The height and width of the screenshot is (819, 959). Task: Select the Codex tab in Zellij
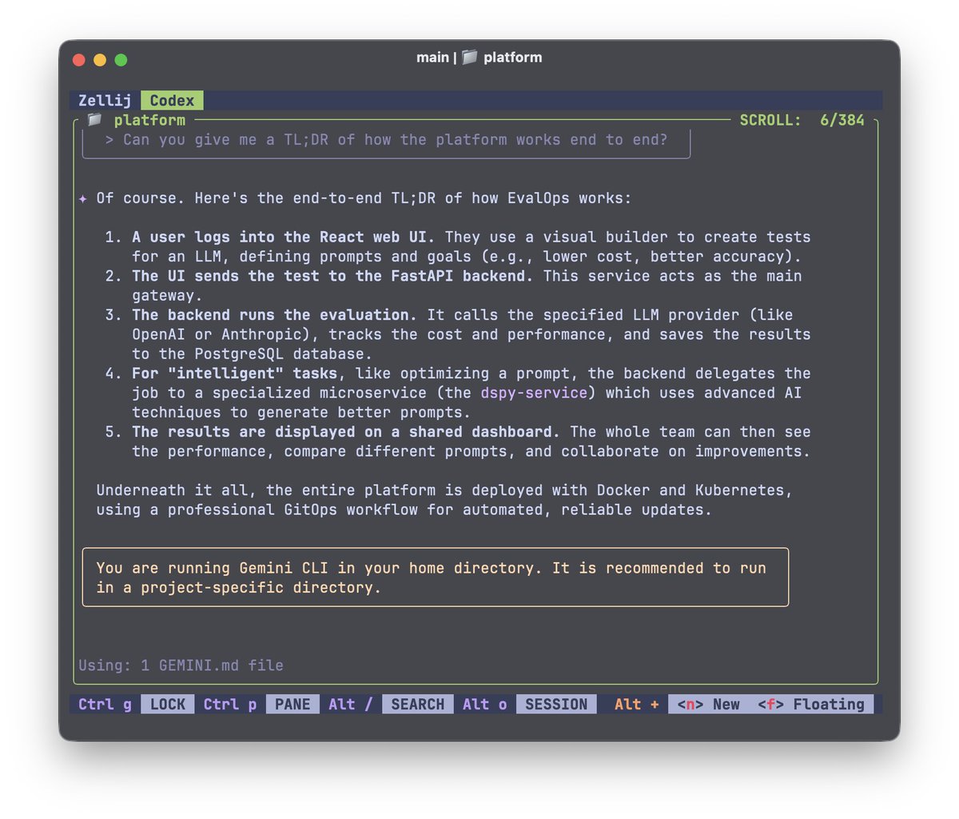(172, 101)
